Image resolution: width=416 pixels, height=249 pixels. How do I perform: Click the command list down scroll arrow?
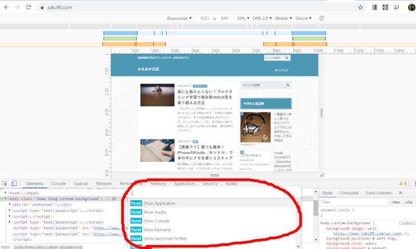[298, 246]
